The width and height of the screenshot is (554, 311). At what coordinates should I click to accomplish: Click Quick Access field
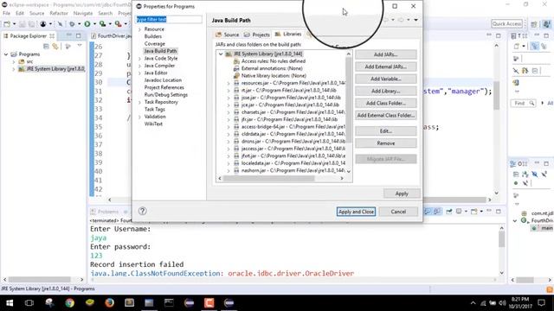(x=506, y=23)
